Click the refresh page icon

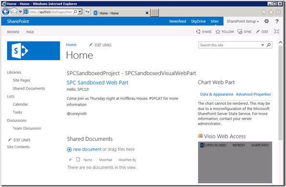pyautogui.click(x=87, y=12)
